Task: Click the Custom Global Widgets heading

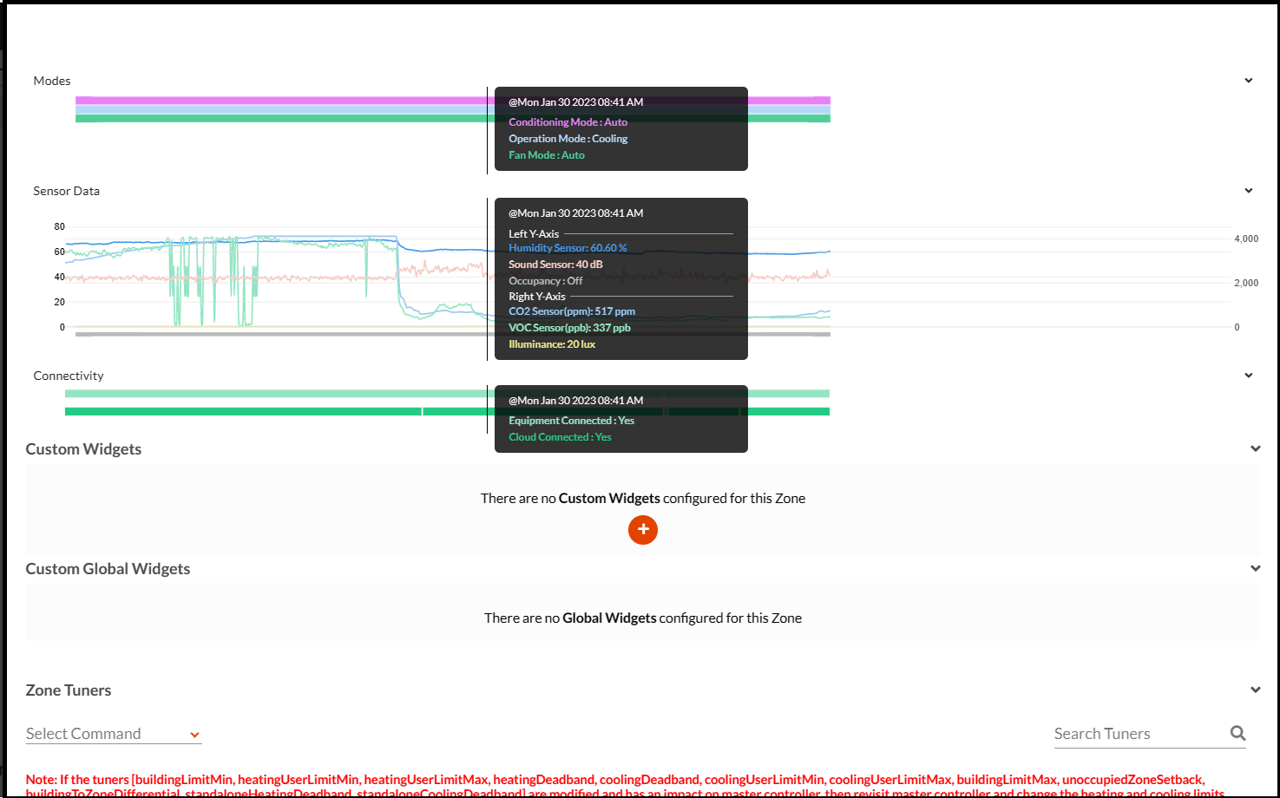Action: pyautogui.click(x=108, y=569)
